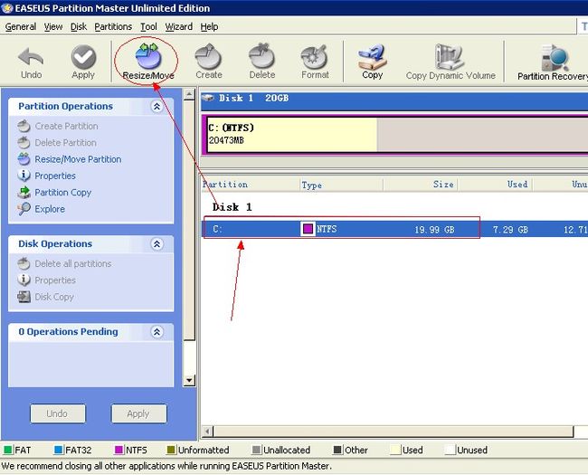Click the 7.29 GB used value
The image size is (588, 475).
tap(510, 230)
